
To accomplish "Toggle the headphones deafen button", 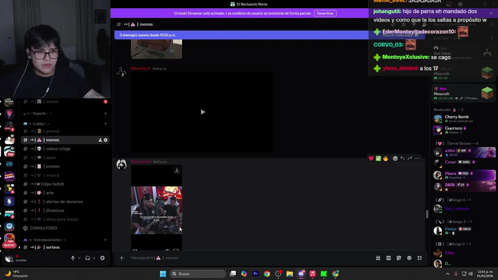I will (x=88, y=258).
